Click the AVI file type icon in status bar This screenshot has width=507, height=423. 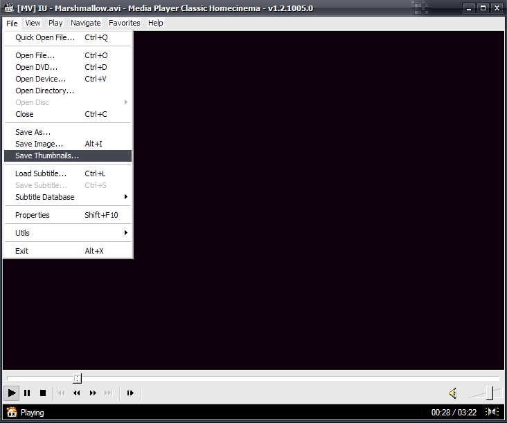(x=12, y=412)
